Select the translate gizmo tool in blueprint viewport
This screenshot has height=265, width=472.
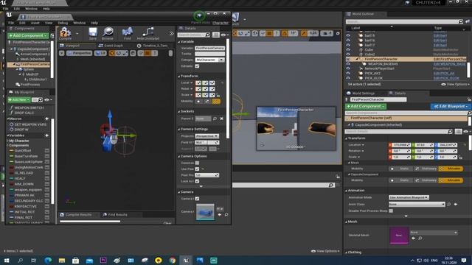pos(112,53)
